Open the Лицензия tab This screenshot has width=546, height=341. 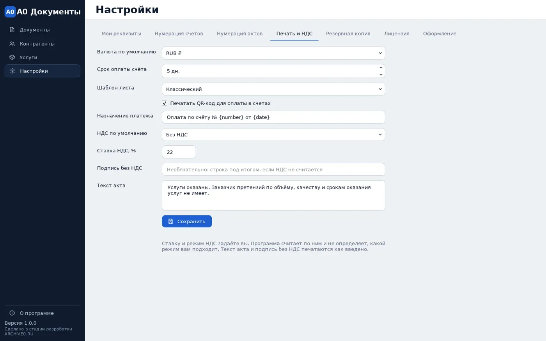click(397, 34)
